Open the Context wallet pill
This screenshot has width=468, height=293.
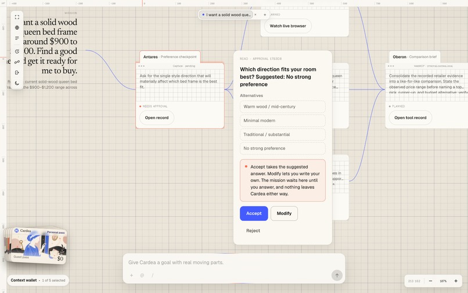click(x=38, y=280)
